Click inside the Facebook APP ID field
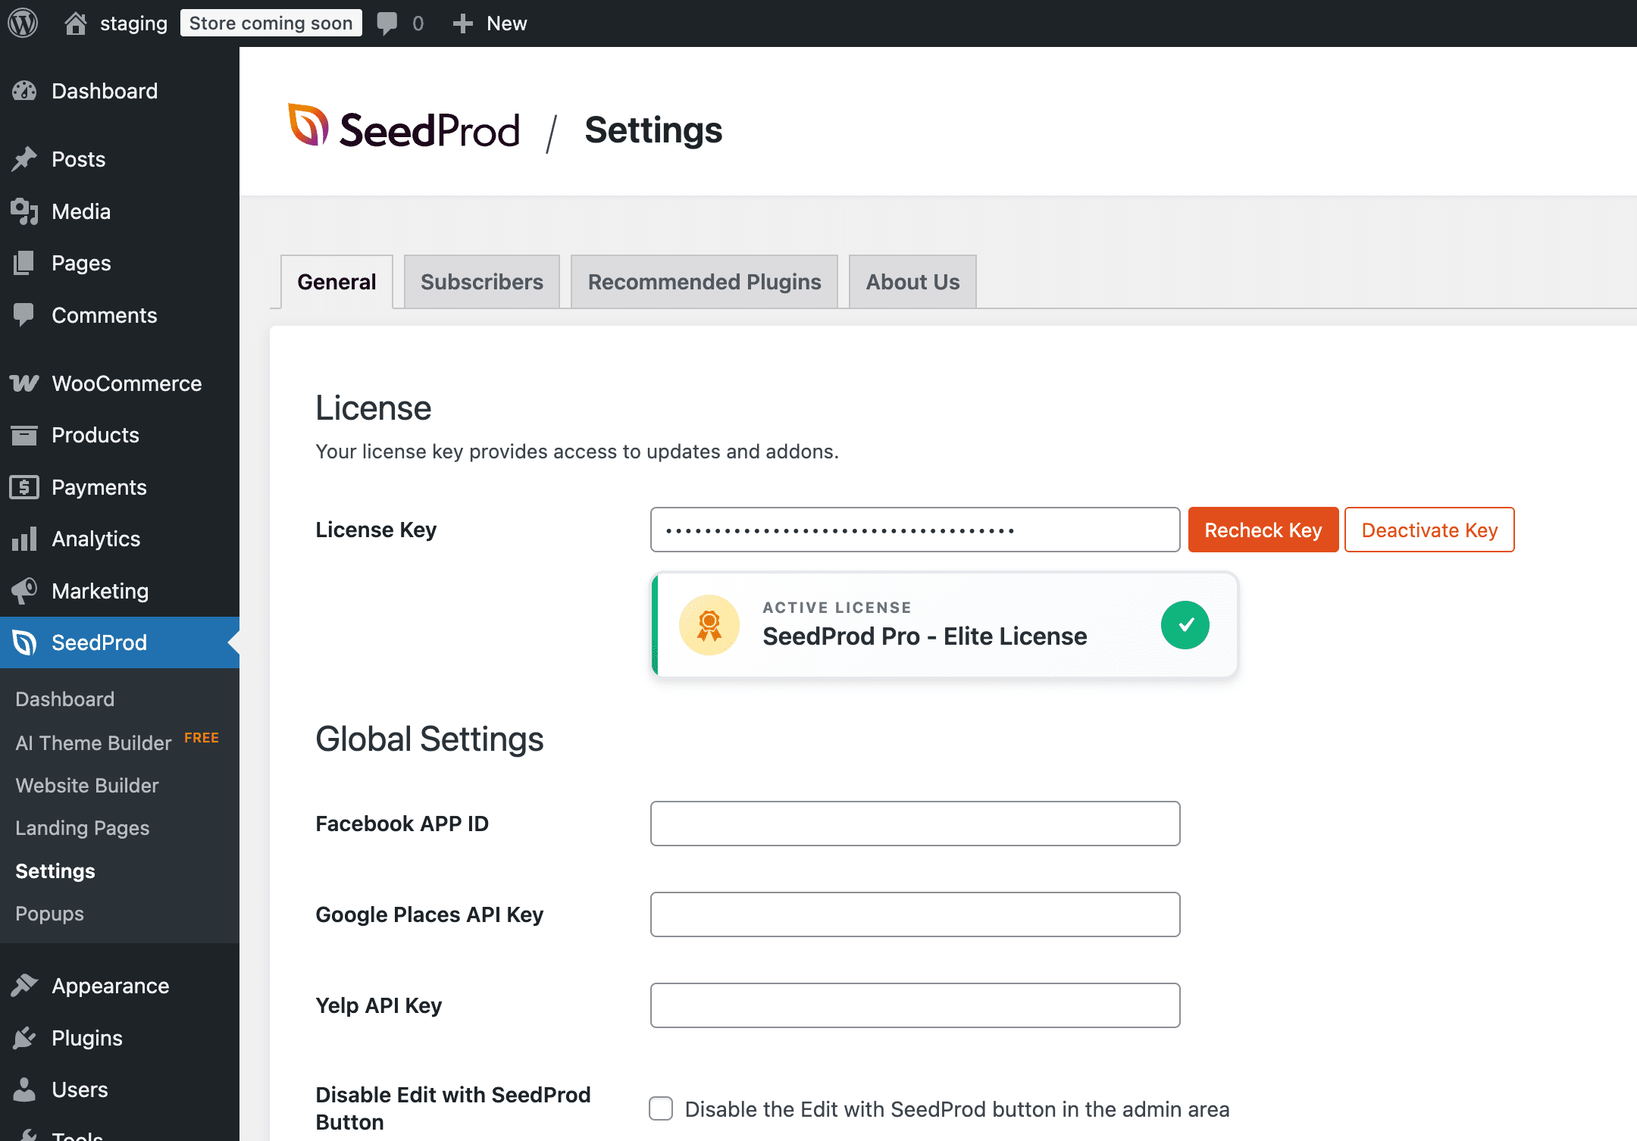 [x=914, y=824]
